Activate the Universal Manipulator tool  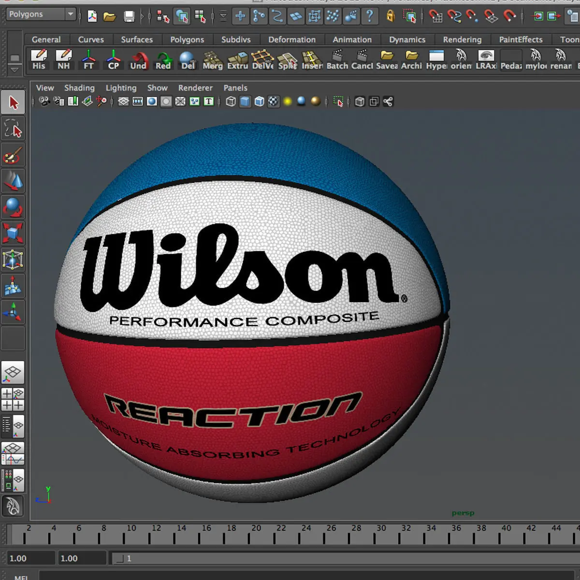[13, 260]
